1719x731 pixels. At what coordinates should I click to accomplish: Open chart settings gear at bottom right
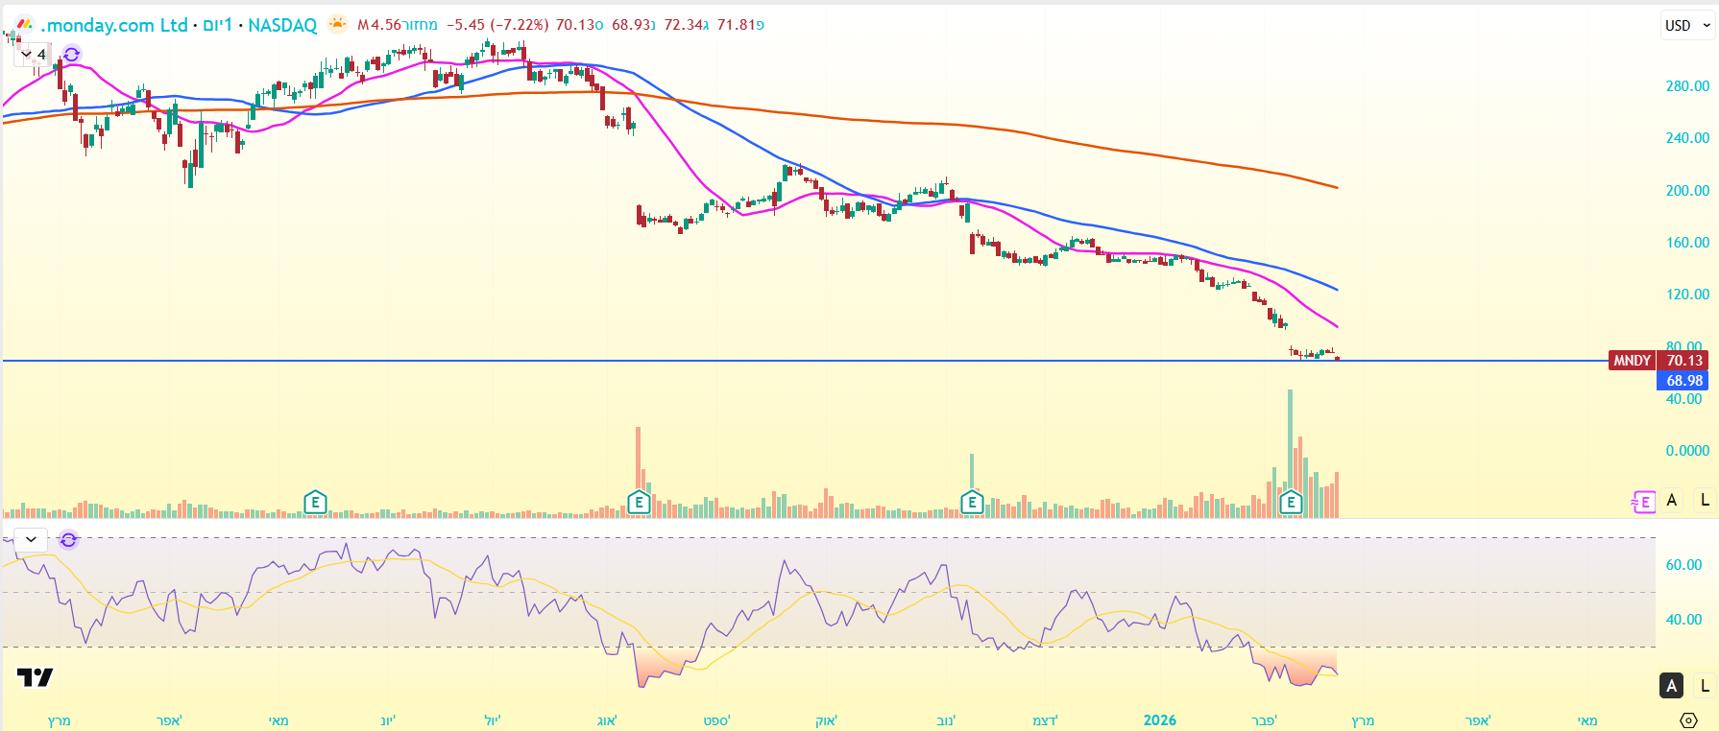(x=1688, y=719)
